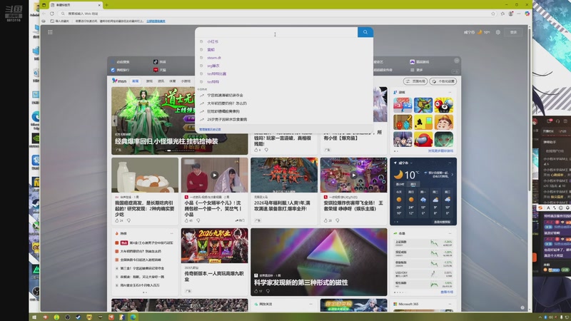The width and height of the screenshot is (571, 321).
Task: Play the 小品 comedy sketch video
Action: (x=215, y=175)
